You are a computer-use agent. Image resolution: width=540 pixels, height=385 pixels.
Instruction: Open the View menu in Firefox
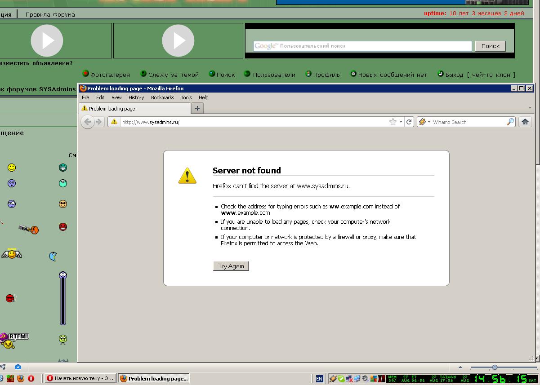[x=116, y=97]
